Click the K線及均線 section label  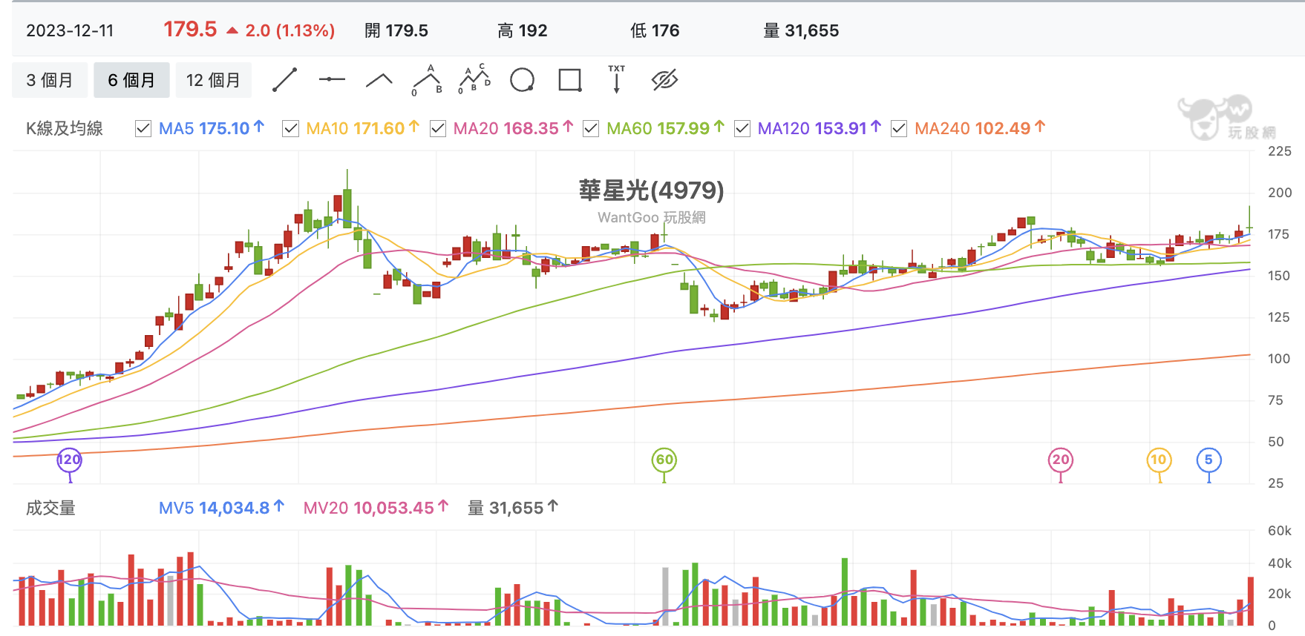point(65,129)
